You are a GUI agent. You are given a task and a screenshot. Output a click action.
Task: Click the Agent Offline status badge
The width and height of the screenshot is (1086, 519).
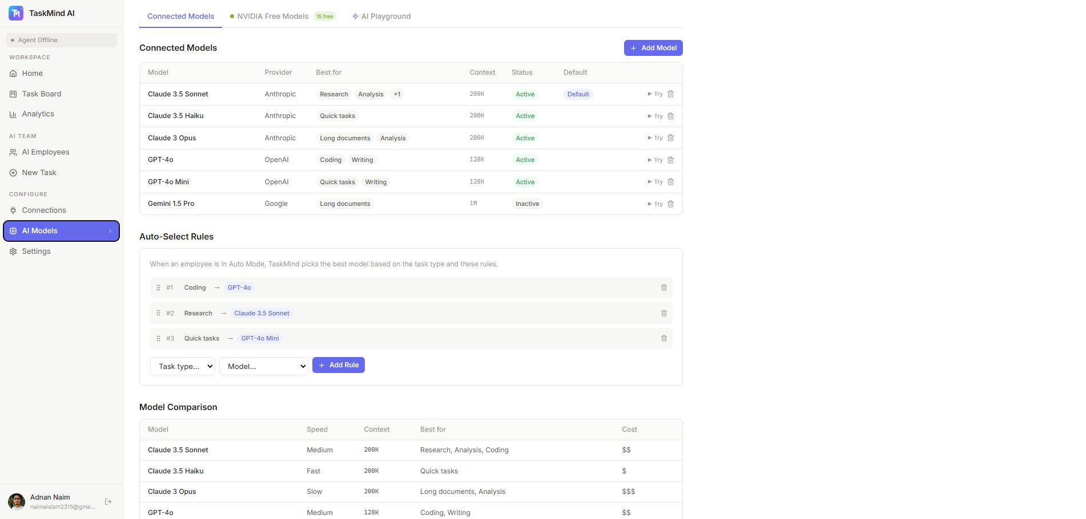click(62, 40)
